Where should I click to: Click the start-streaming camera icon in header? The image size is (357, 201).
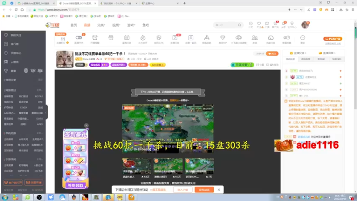click(x=267, y=25)
